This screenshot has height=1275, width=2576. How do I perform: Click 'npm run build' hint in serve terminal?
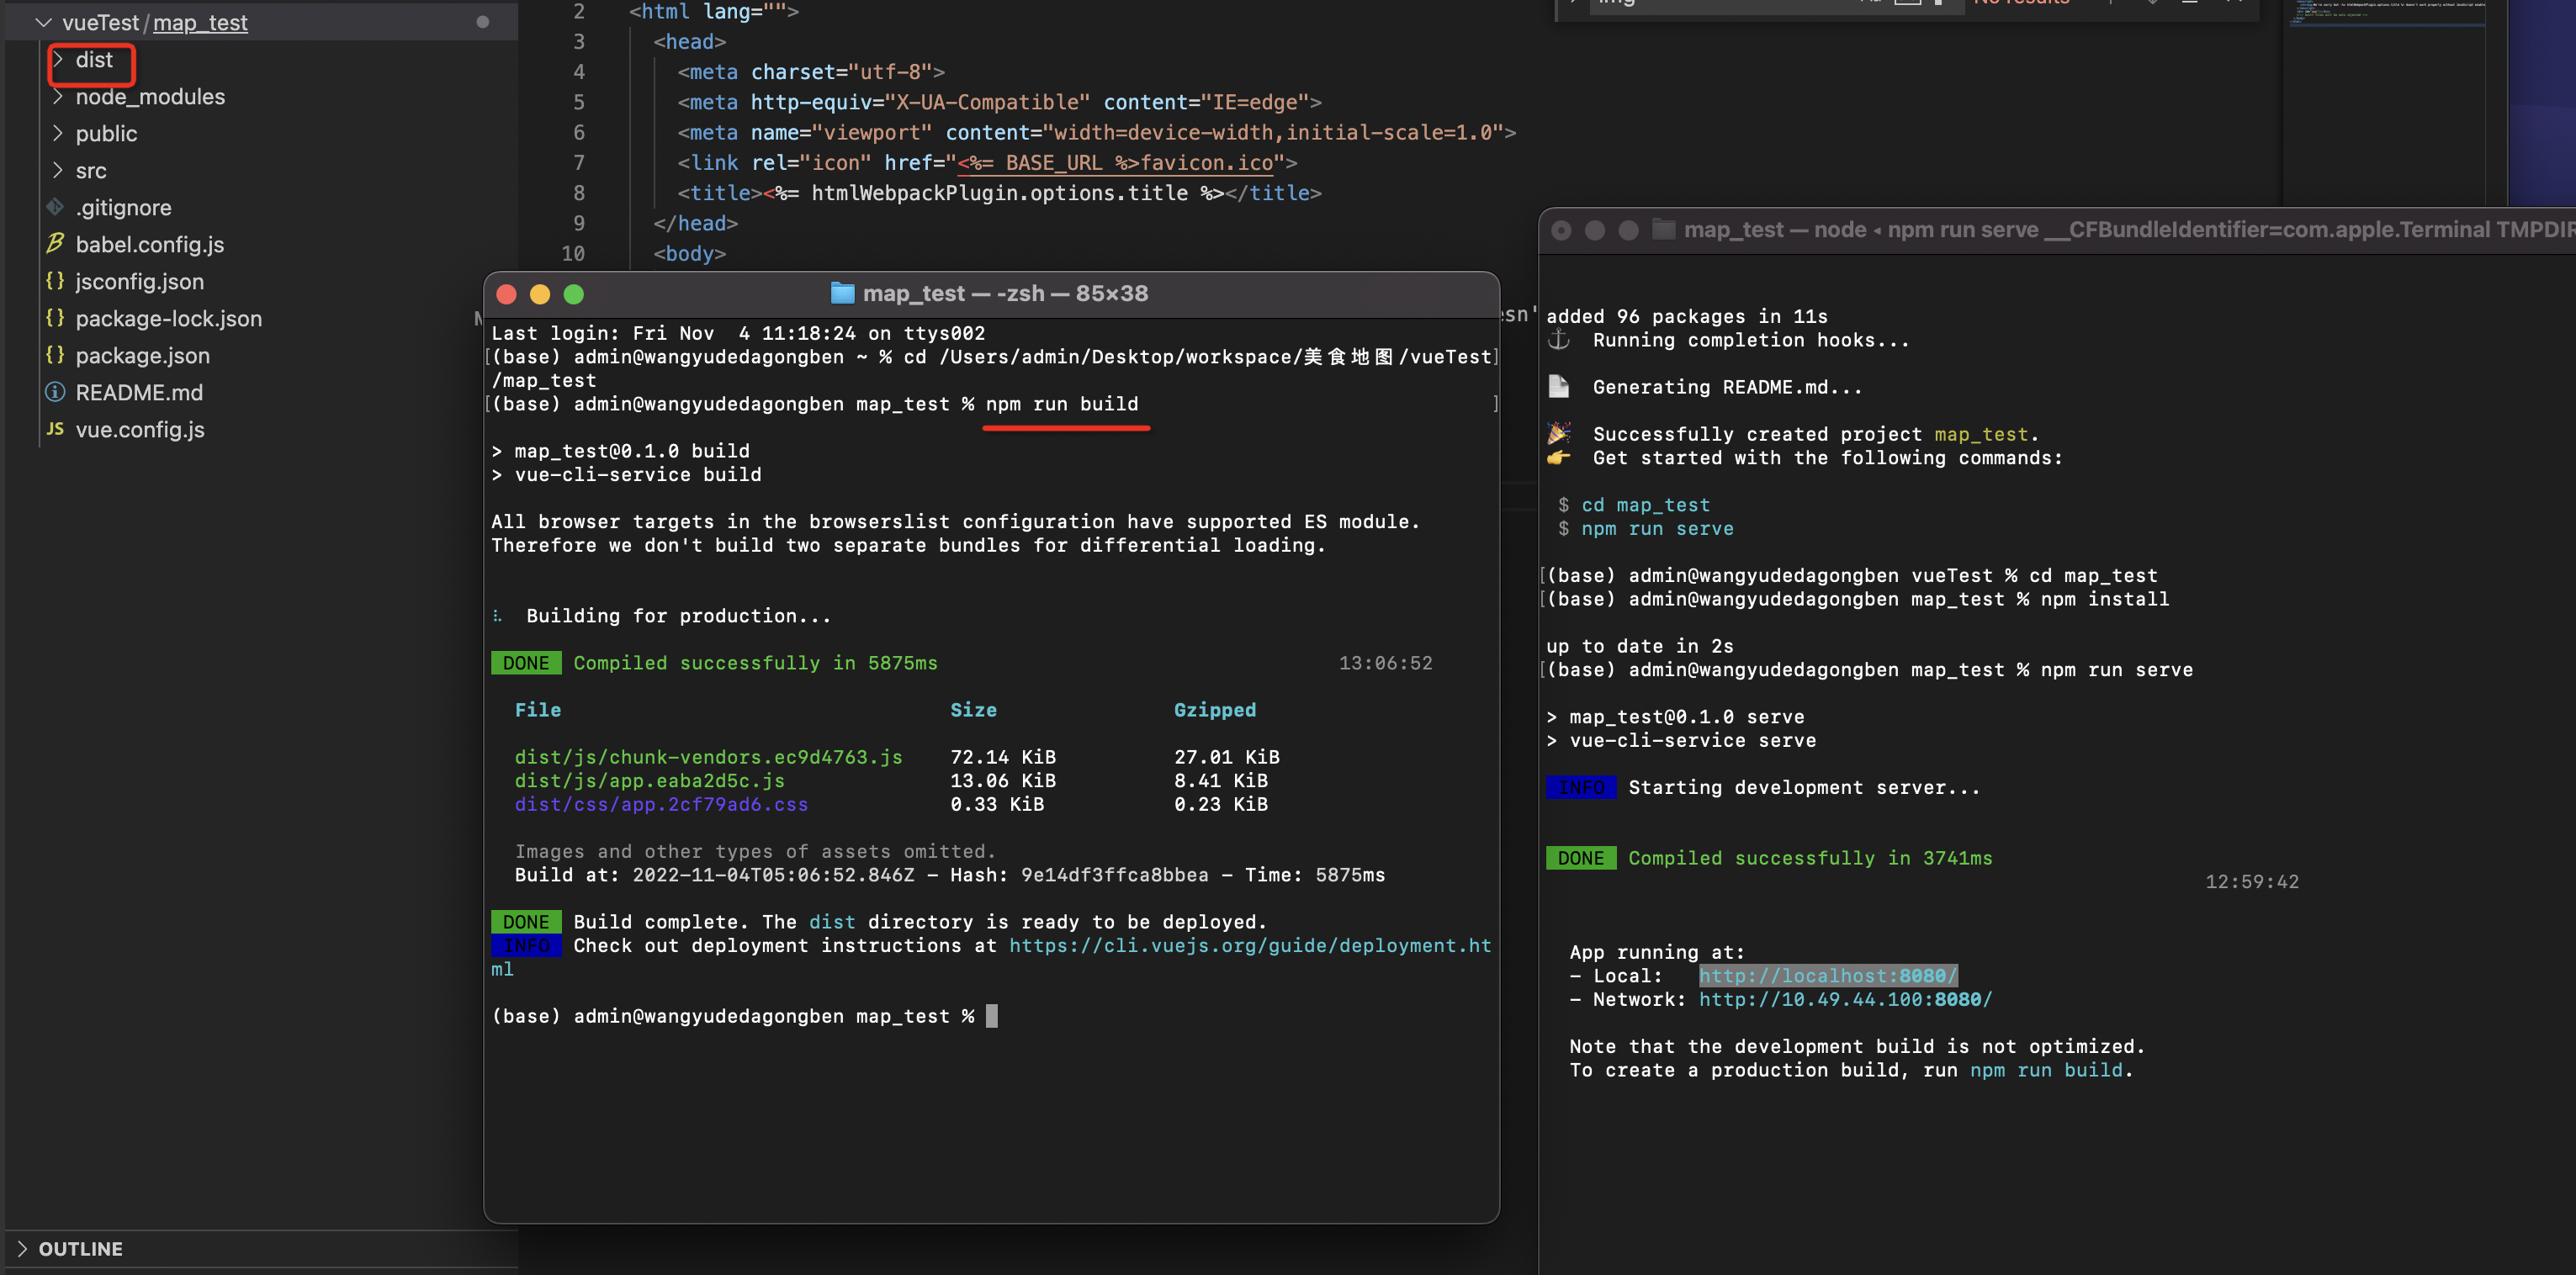click(2046, 1070)
